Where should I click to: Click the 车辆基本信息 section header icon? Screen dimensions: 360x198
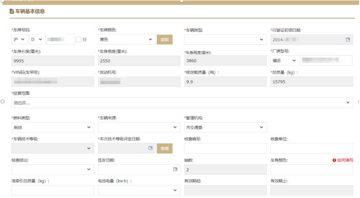click(x=12, y=11)
